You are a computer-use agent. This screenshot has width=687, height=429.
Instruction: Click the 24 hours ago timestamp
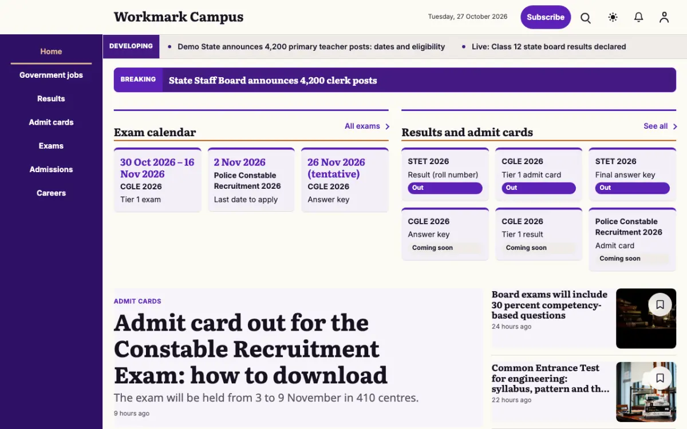coord(511,327)
